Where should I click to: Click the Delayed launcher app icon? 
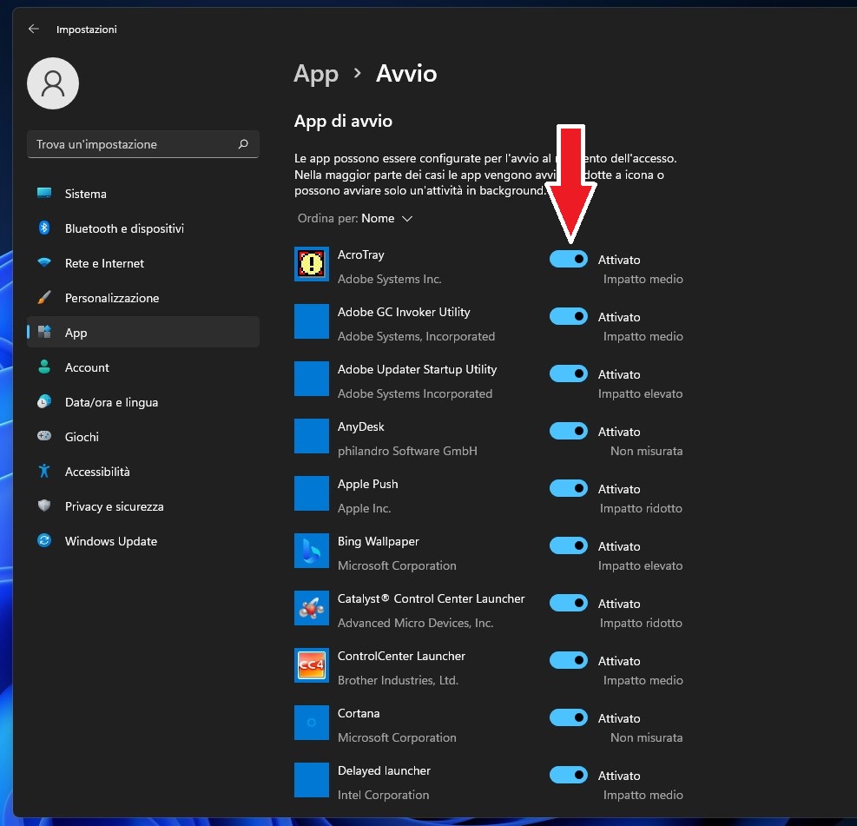click(312, 781)
